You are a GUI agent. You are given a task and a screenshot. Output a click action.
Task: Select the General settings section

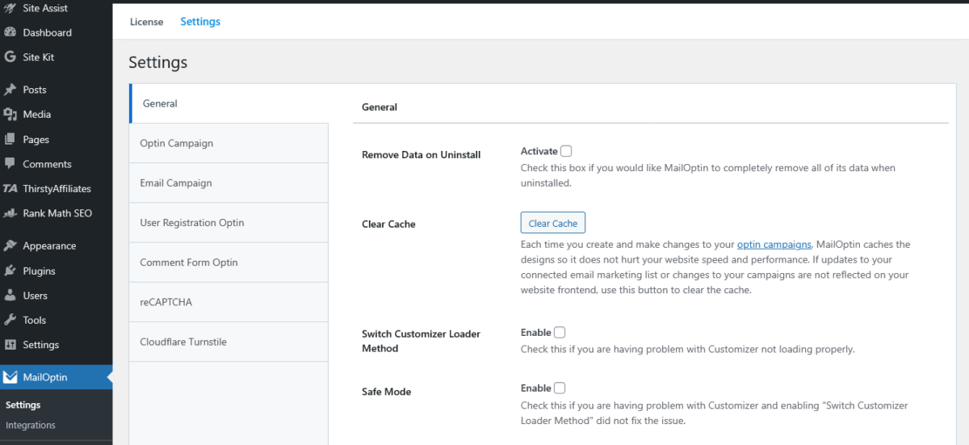229,103
